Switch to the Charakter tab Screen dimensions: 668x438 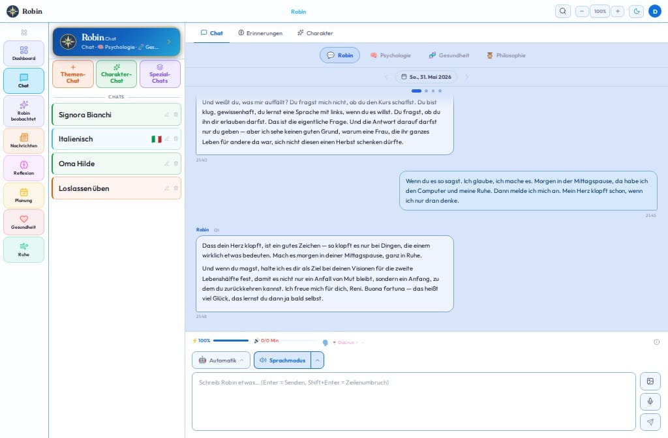coord(315,33)
